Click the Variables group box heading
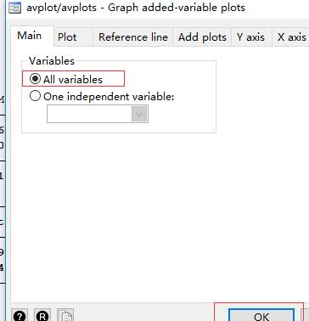This screenshot has height=321, width=309. click(x=52, y=61)
